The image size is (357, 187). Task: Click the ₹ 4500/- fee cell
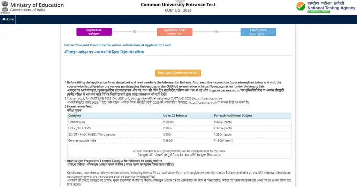pyautogui.click(x=169, y=140)
